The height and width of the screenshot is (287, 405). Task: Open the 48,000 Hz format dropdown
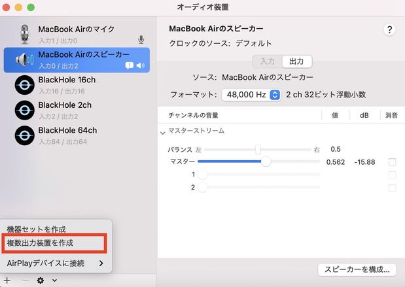click(251, 95)
